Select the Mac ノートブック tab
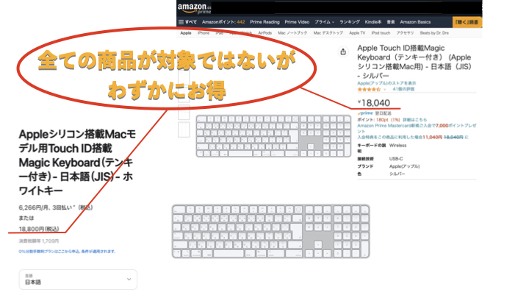529x298 pixels. click(292, 33)
